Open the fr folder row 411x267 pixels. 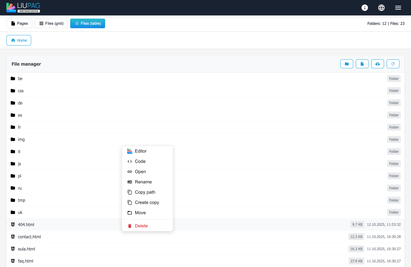click(x=205, y=127)
